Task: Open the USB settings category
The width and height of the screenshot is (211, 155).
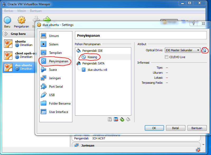Action: 56,95
